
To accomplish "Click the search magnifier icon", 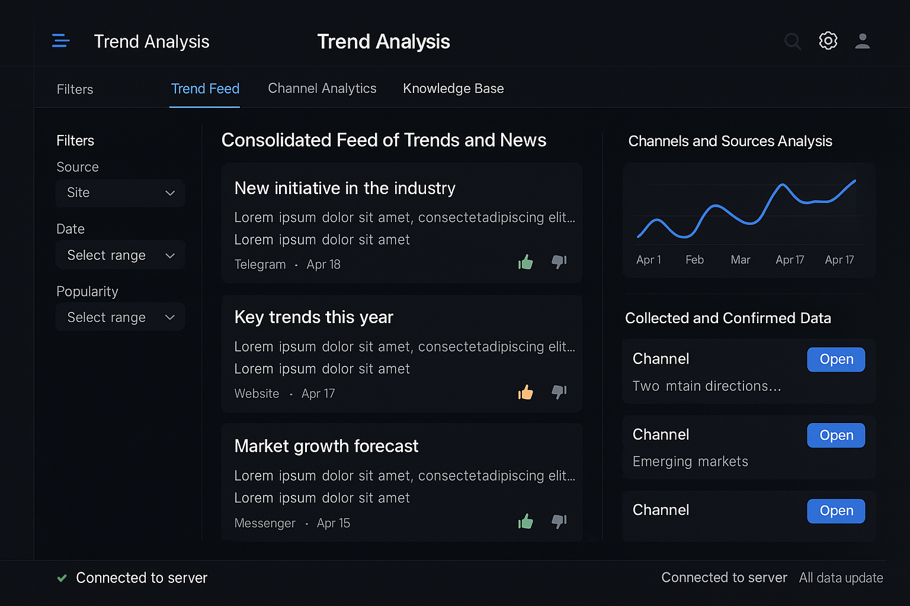I will (792, 41).
